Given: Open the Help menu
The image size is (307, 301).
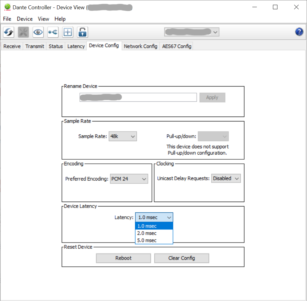Looking at the screenshot, I should click(60, 19).
